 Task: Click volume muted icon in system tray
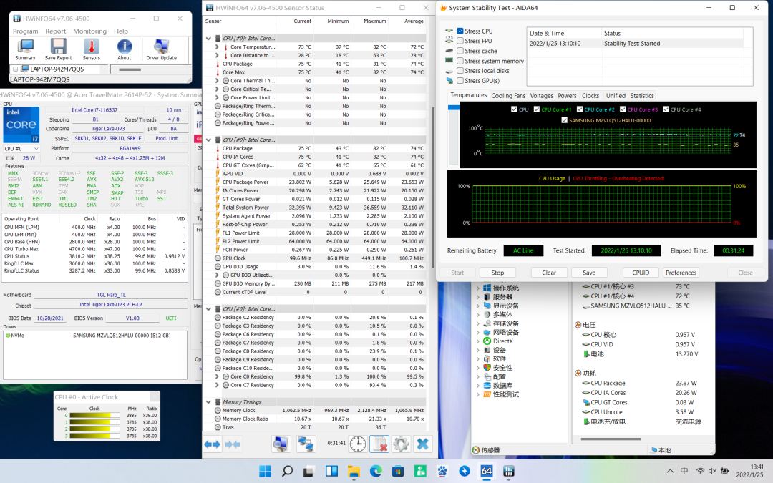click(712, 471)
